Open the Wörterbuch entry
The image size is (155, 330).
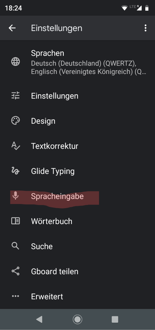tap(77, 221)
